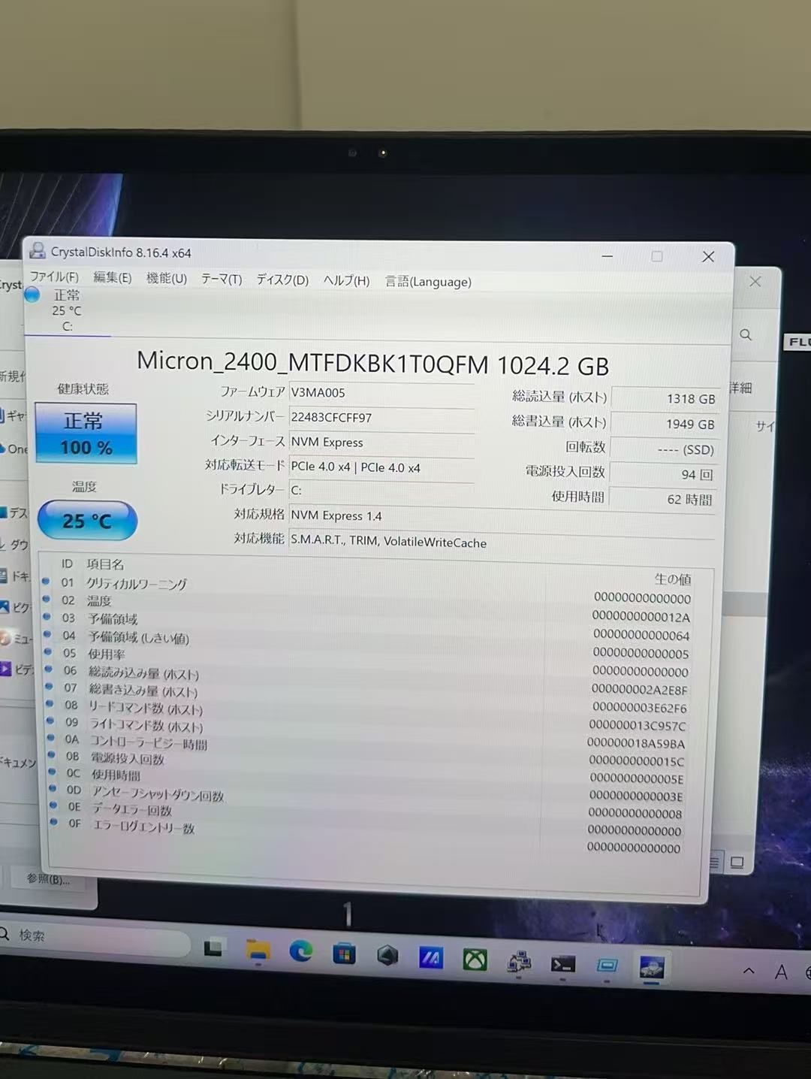Image resolution: width=811 pixels, height=1079 pixels.
Task: Click the 25 °C temperature button
Action: pyautogui.click(x=87, y=520)
